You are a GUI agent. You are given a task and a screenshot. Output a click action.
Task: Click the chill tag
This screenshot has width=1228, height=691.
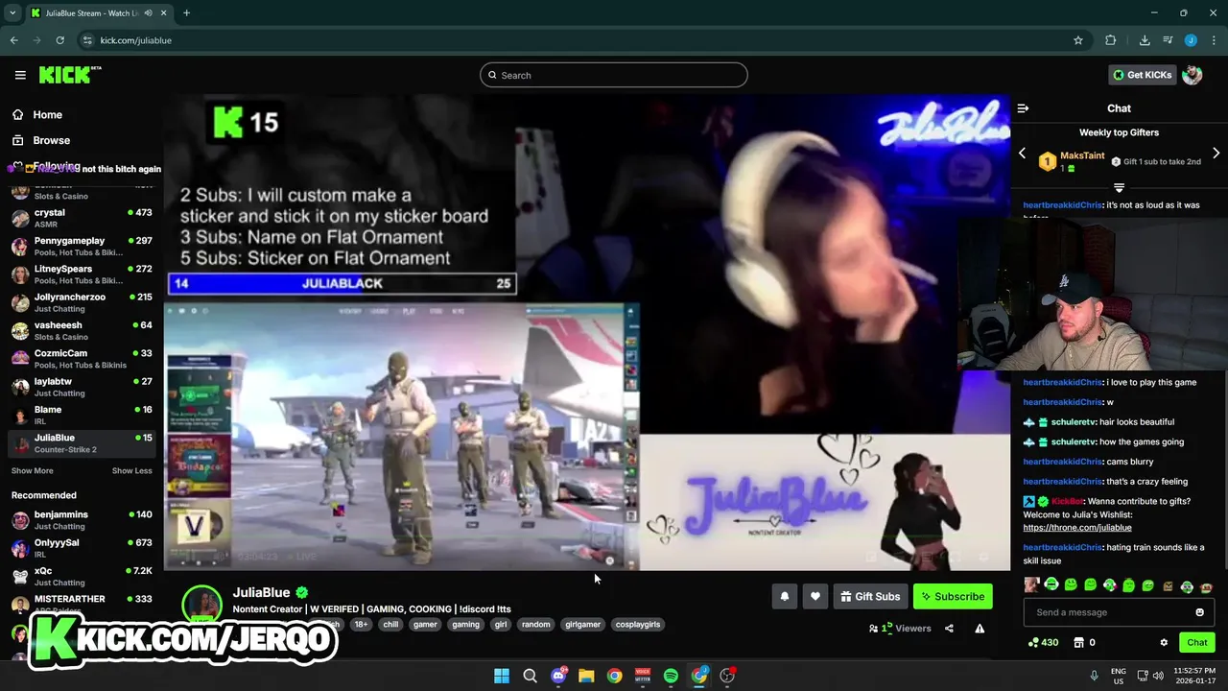coord(390,624)
